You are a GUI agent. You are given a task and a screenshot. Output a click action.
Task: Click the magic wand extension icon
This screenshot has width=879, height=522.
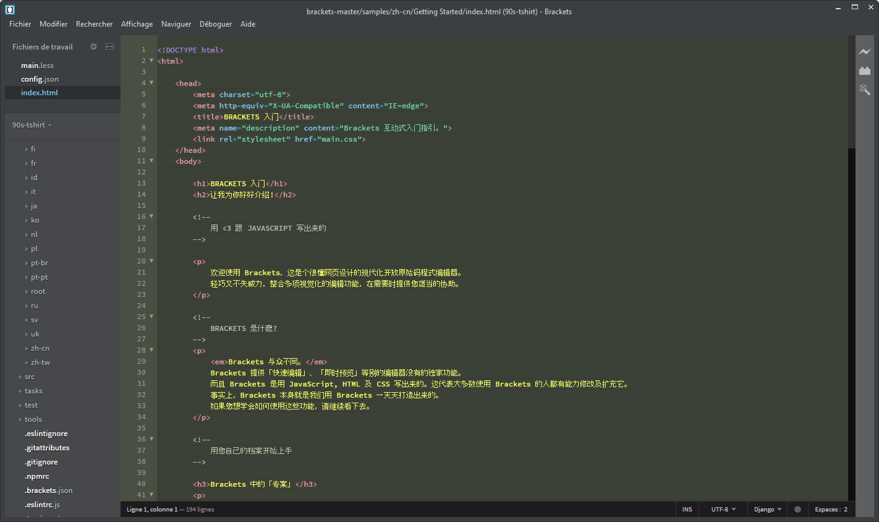click(x=865, y=90)
